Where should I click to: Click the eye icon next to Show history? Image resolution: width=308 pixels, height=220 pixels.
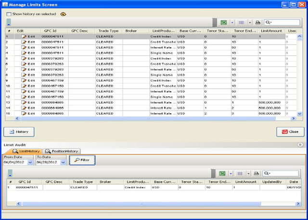[x=63, y=14]
